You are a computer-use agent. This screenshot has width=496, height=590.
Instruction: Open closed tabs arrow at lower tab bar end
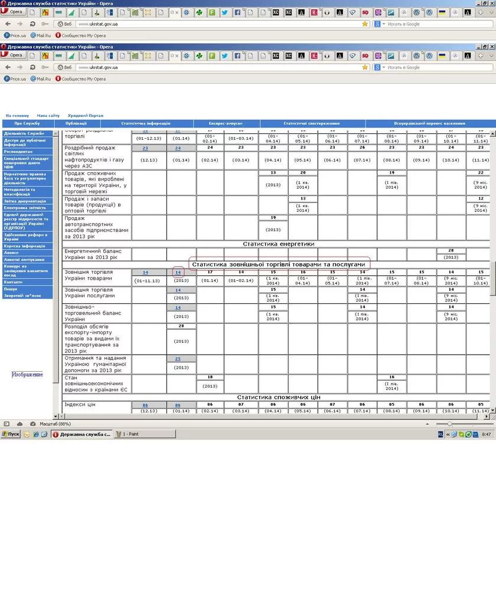click(x=491, y=55)
